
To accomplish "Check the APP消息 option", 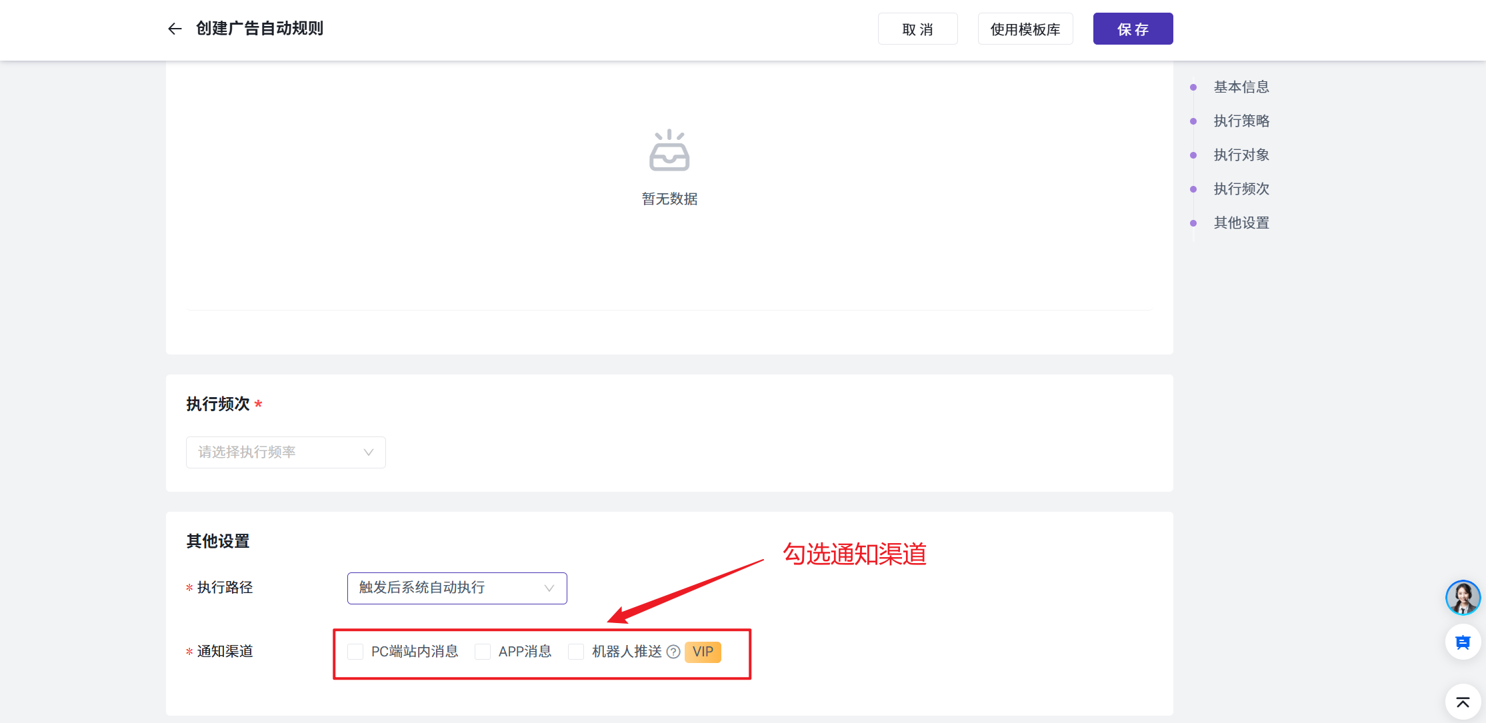I will (x=483, y=652).
